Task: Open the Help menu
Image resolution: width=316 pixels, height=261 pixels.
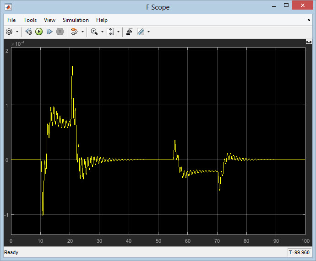Action: 102,20
